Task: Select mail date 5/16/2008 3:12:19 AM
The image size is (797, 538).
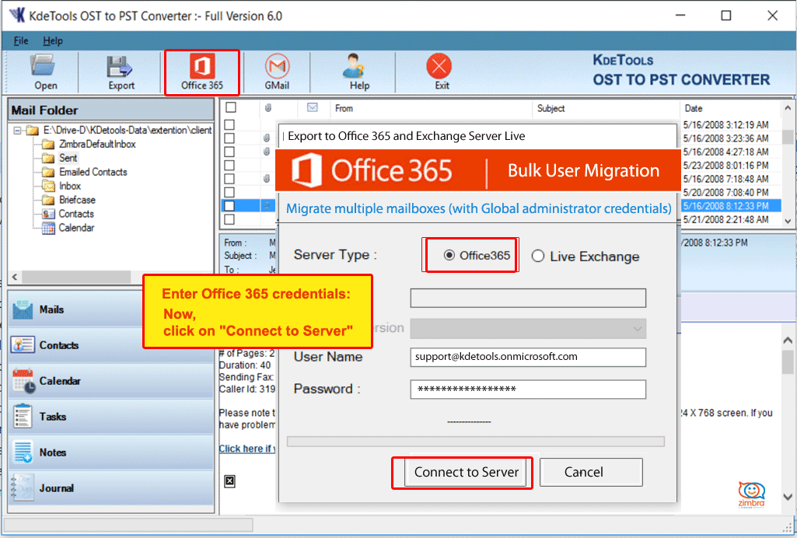Action: tap(725, 124)
